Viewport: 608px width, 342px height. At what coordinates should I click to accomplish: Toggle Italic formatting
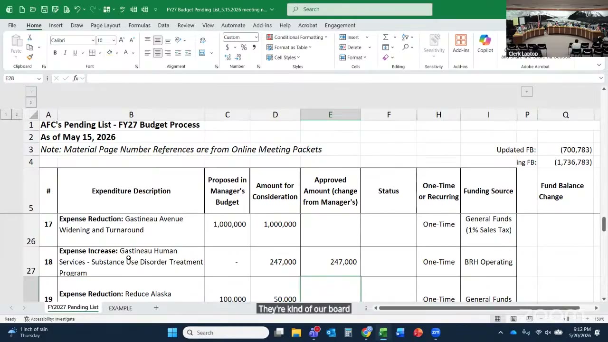(x=65, y=53)
